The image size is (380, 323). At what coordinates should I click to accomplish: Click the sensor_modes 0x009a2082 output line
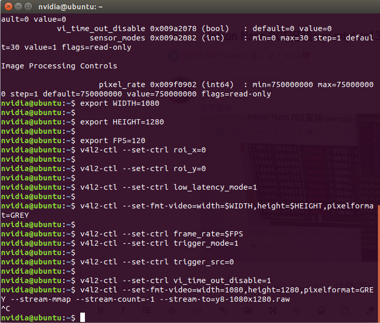tap(155, 38)
